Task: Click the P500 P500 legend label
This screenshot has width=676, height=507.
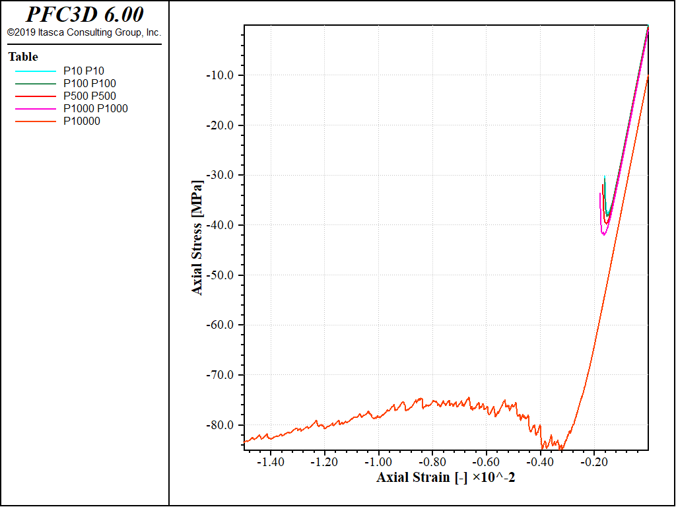Action: (x=90, y=96)
